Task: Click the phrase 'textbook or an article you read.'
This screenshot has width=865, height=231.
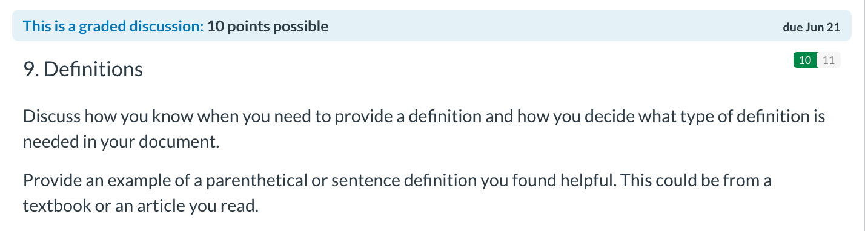Action: pyautogui.click(x=141, y=206)
